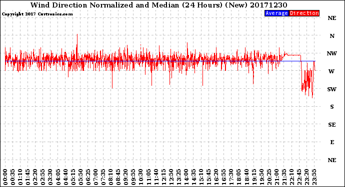Click the NW direction axis label
This screenshot has width=345, height=187.
pos(332,53)
